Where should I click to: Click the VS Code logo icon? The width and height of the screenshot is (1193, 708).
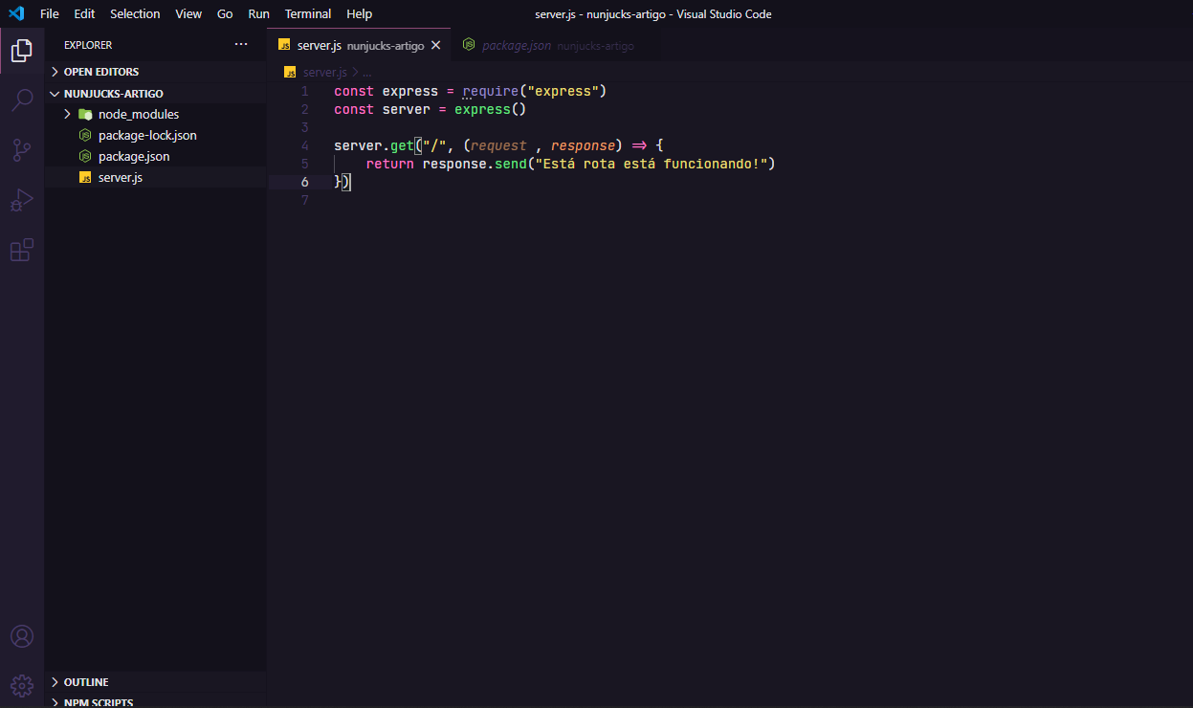pos(16,13)
